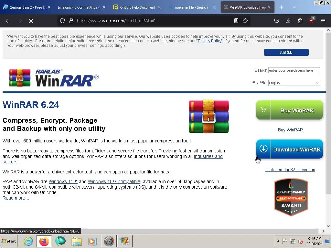The width and height of the screenshot is (331, 248).
Task: Close the open rar file Search tab
Action: click(214, 7)
